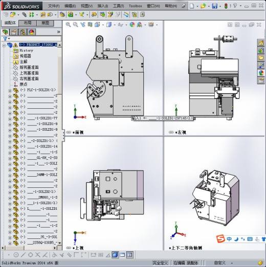266x267 pixels.
Task: Switch to the ConfigurationManager tab icon
Action: tap(23, 32)
